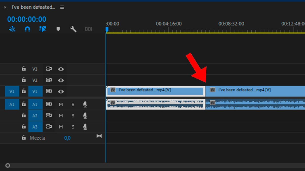Add a marker with shield icon

click(x=58, y=29)
